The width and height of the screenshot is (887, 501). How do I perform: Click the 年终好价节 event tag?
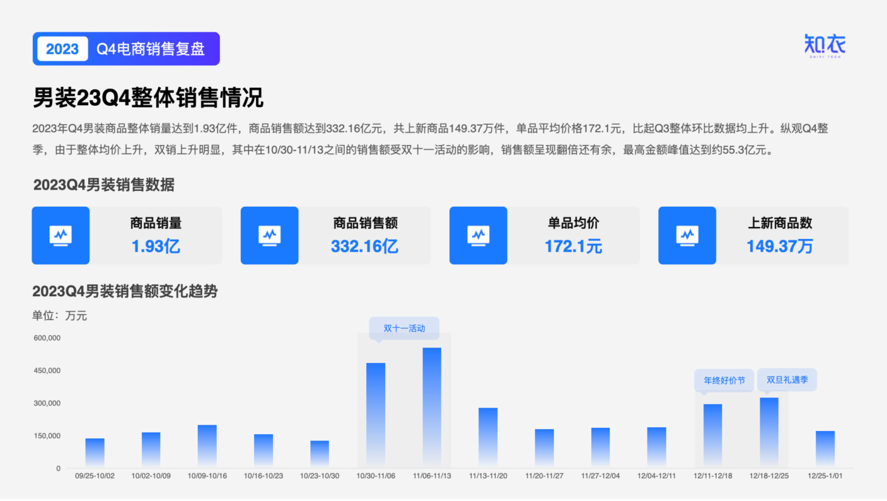pyautogui.click(x=723, y=380)
